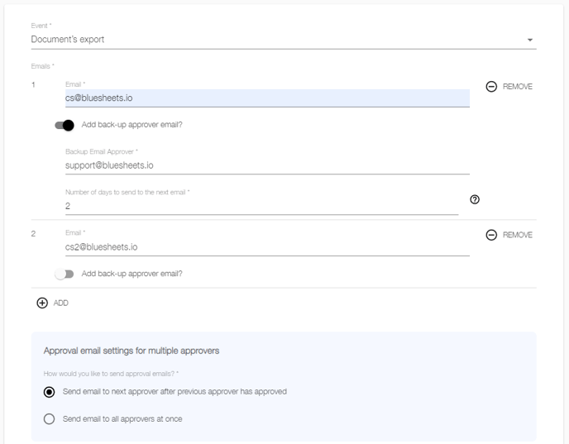
Task: Focus the Backup Email Approver field
Action: (267, 165)
